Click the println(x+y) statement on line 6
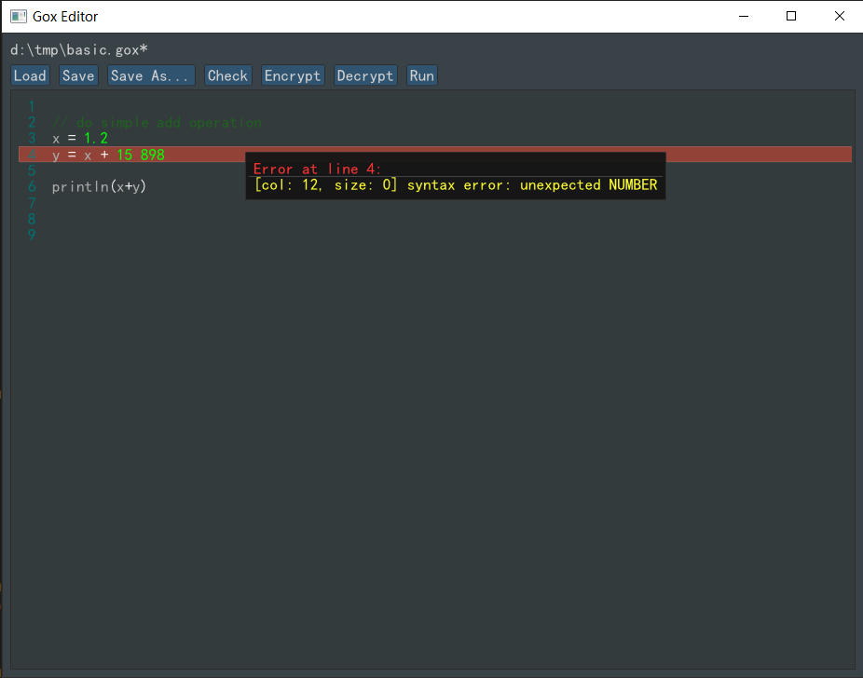The image size is (863, 678). pos(99,186)
